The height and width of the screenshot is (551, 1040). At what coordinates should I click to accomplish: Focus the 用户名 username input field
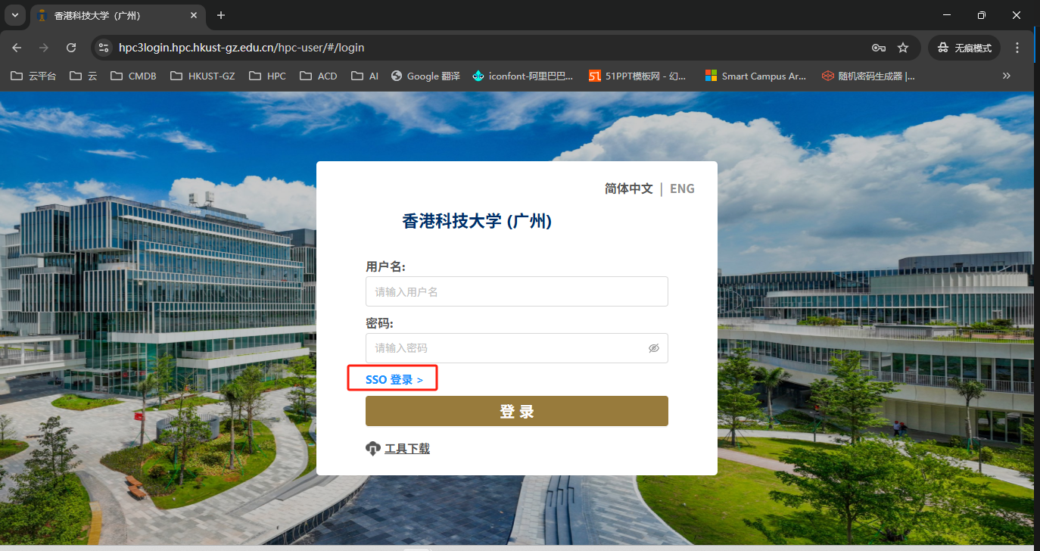[516, 291]
